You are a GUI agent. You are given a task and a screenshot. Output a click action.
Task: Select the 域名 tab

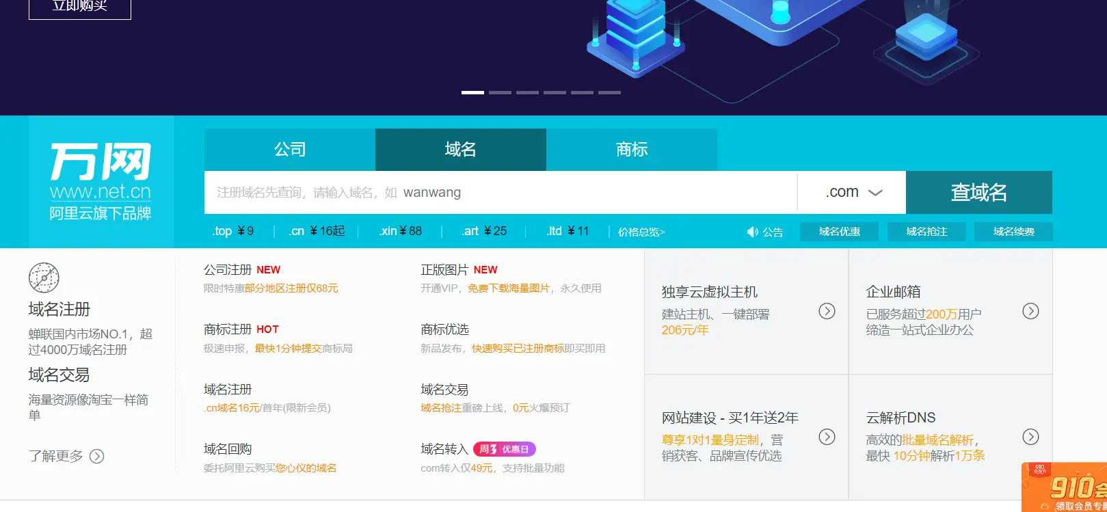pyautogui.click(x=461, y=150)
